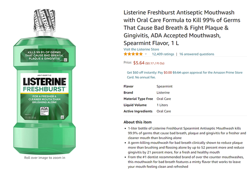Expand the star rating dropdown chevron
Screen dimensions: 251x170
click(146, 54)
